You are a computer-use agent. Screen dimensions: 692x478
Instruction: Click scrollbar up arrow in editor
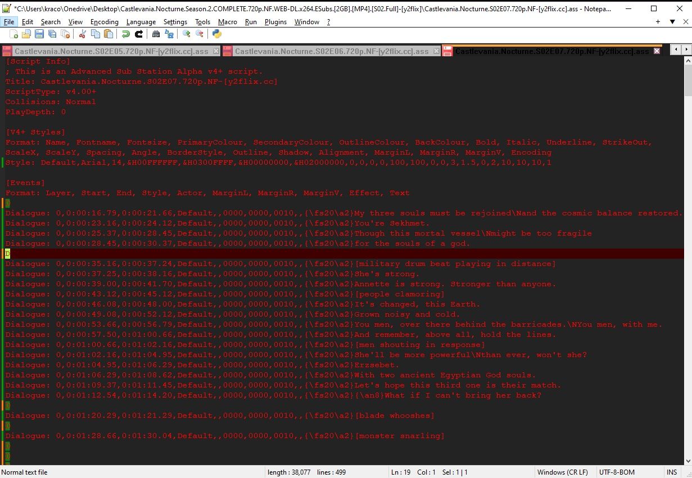point(687,61)
